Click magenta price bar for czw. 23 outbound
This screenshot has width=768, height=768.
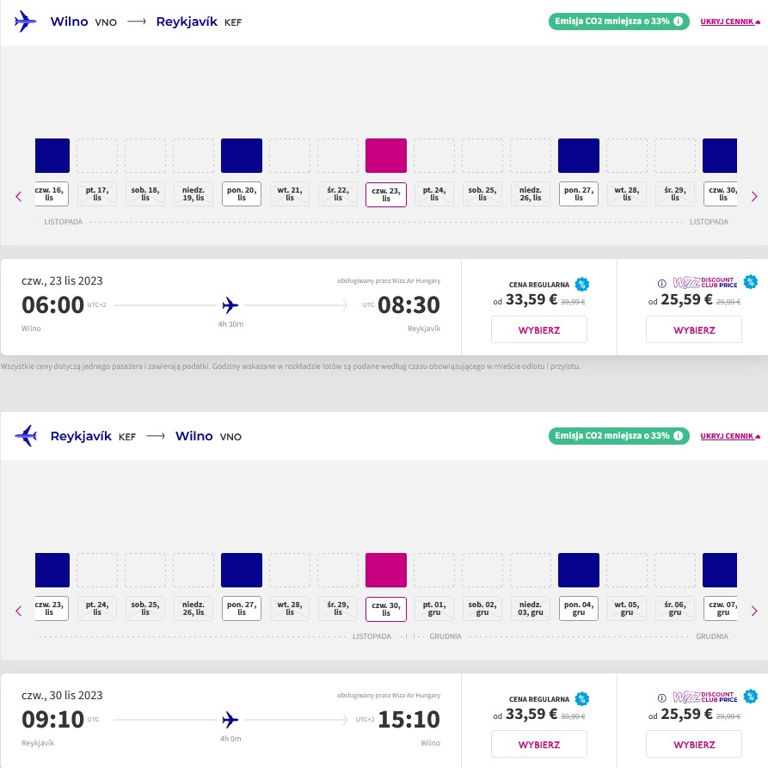[x=386, y=156]
